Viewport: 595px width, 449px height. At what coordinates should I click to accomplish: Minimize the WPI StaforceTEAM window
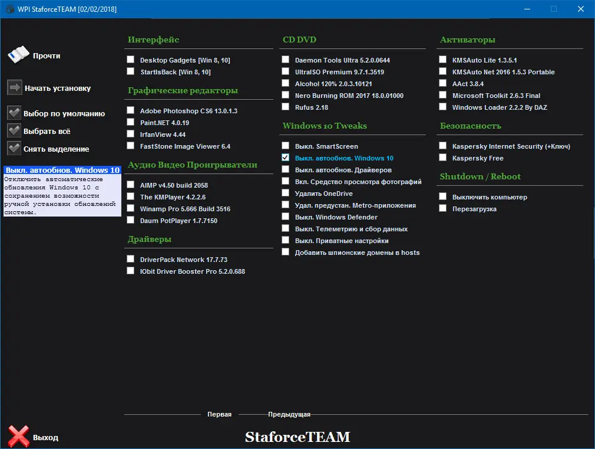click(x=527, y=9)
